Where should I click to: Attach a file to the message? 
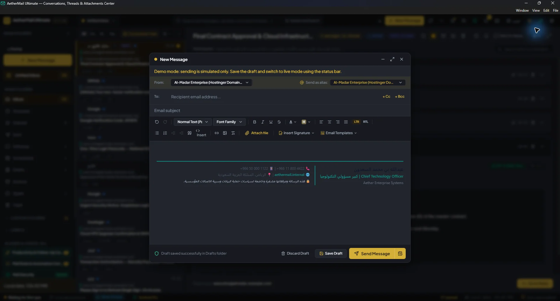[256, 133]
